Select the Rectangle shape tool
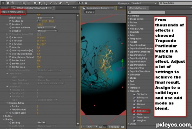The height and width of the screenshot is (129, 192). click(35, 3)
